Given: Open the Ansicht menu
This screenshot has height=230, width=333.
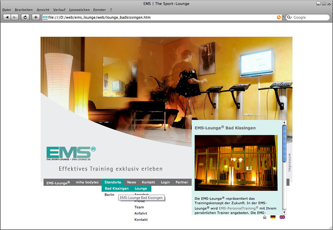Looking at the screenshot, I should [x=43, y=10].
